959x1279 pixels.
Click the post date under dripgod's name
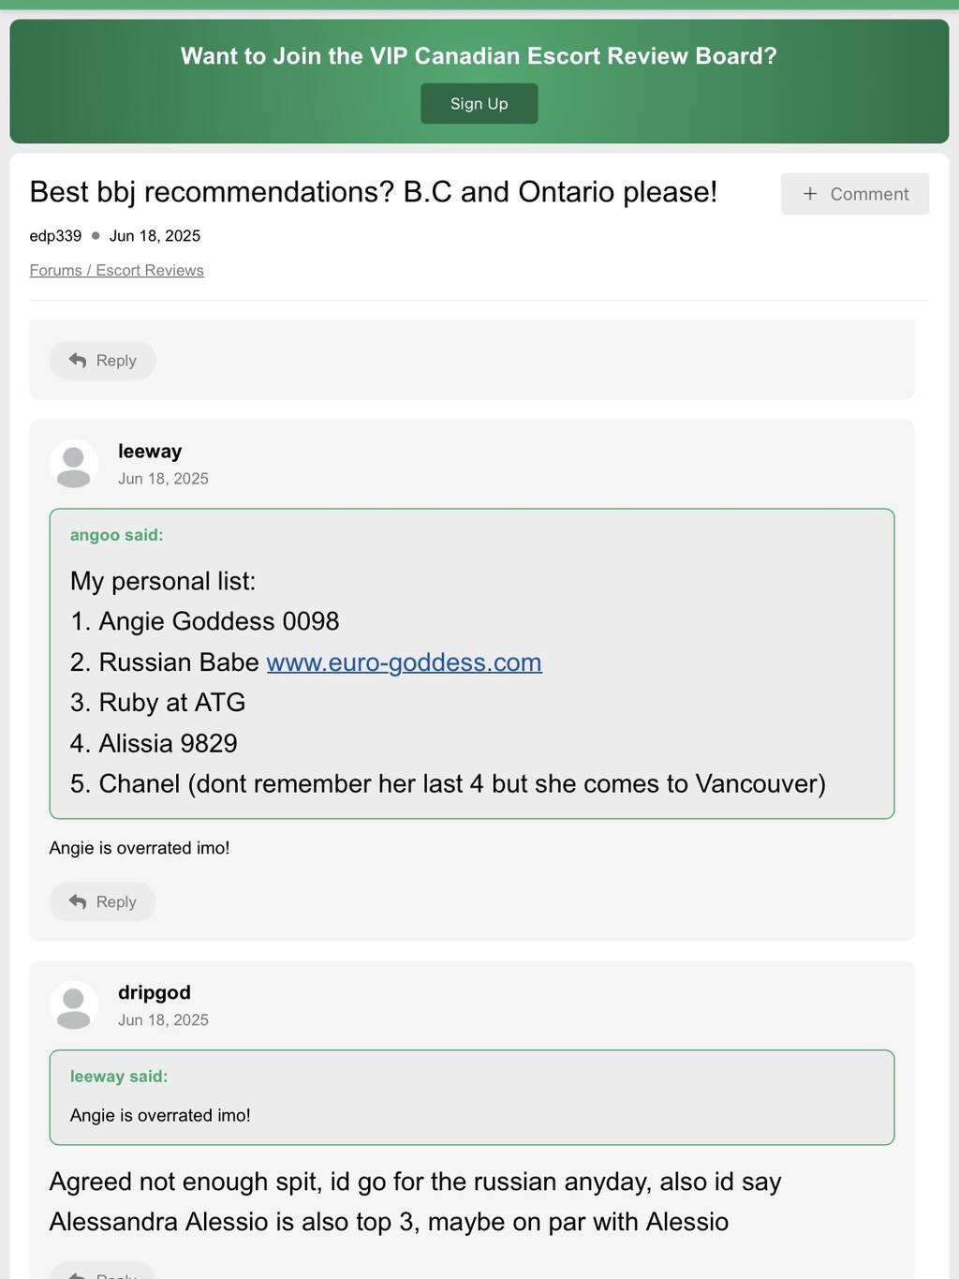pyautogui.click(x=163, y=1020)
